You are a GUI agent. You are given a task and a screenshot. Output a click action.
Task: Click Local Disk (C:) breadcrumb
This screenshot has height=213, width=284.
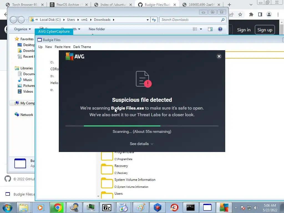50,20
